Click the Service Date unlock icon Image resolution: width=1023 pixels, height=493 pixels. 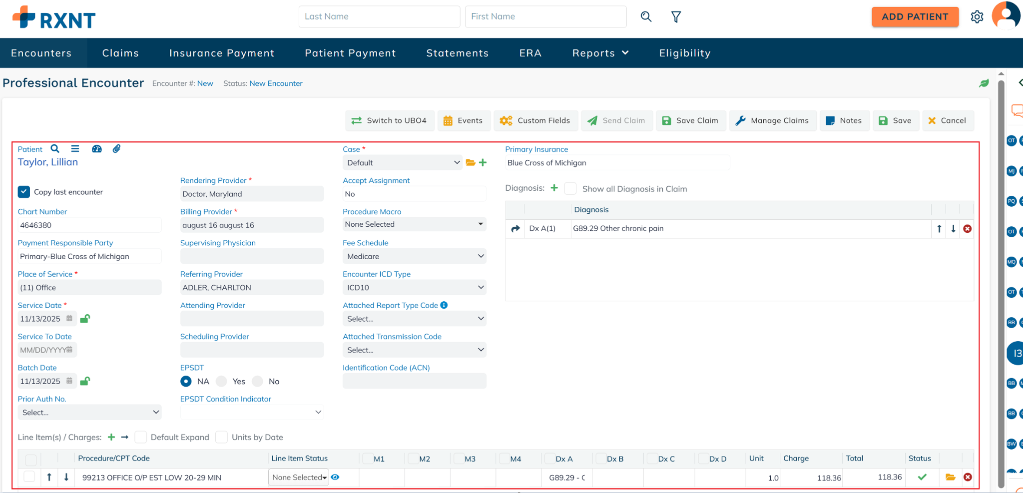coord(85,319)
